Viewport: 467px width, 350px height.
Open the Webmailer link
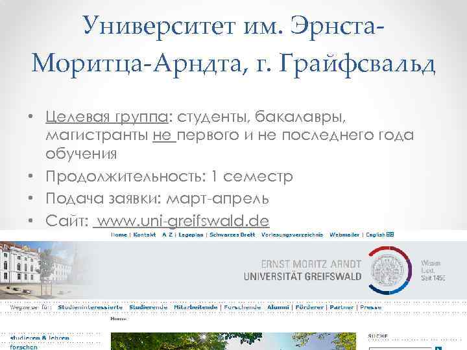click(x=344, y=235)
